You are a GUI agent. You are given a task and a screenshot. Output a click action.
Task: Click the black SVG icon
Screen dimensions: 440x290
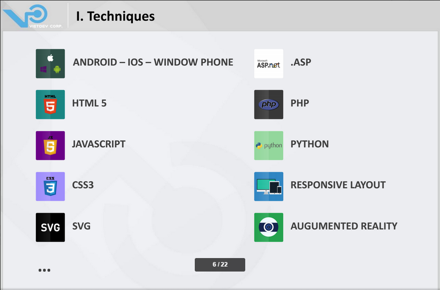pyautogui.click(x=50, y=227)
